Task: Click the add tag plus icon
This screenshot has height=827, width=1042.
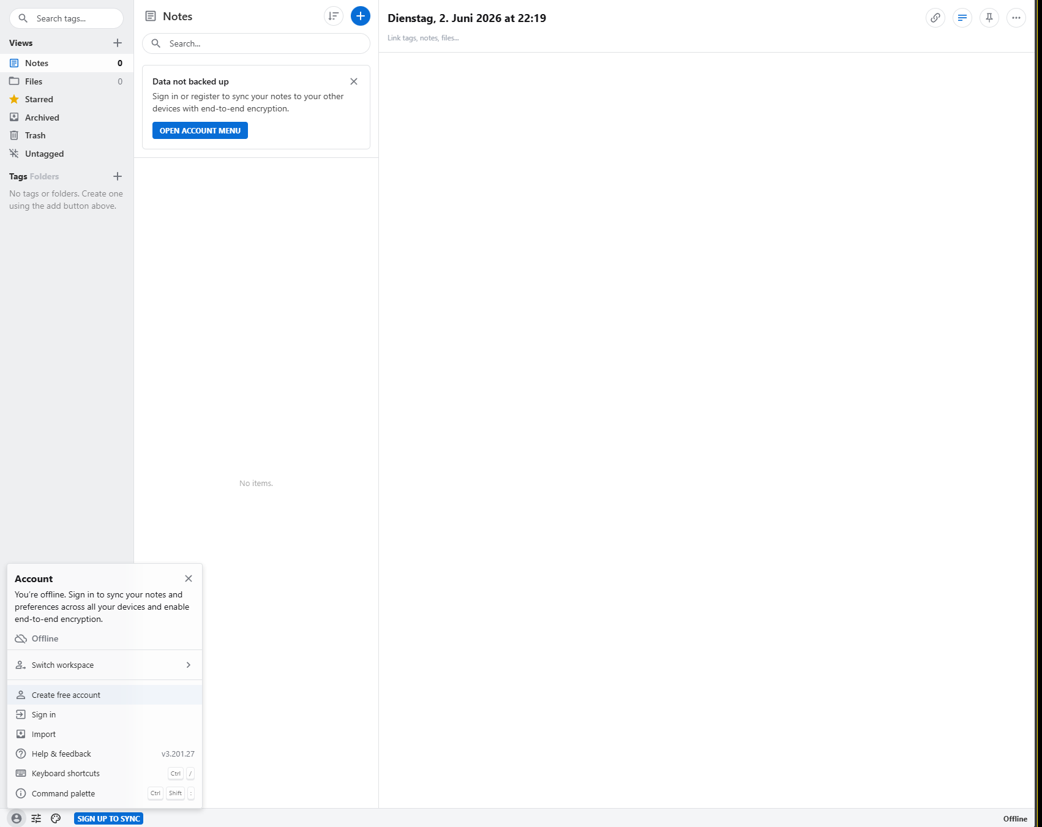Action: 118,176
